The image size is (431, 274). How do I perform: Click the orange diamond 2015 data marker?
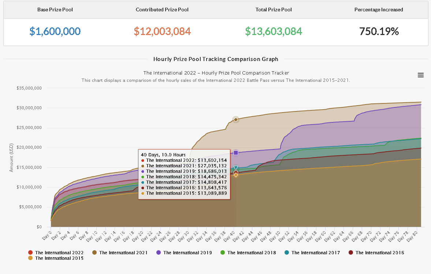(x=235, y=175)
